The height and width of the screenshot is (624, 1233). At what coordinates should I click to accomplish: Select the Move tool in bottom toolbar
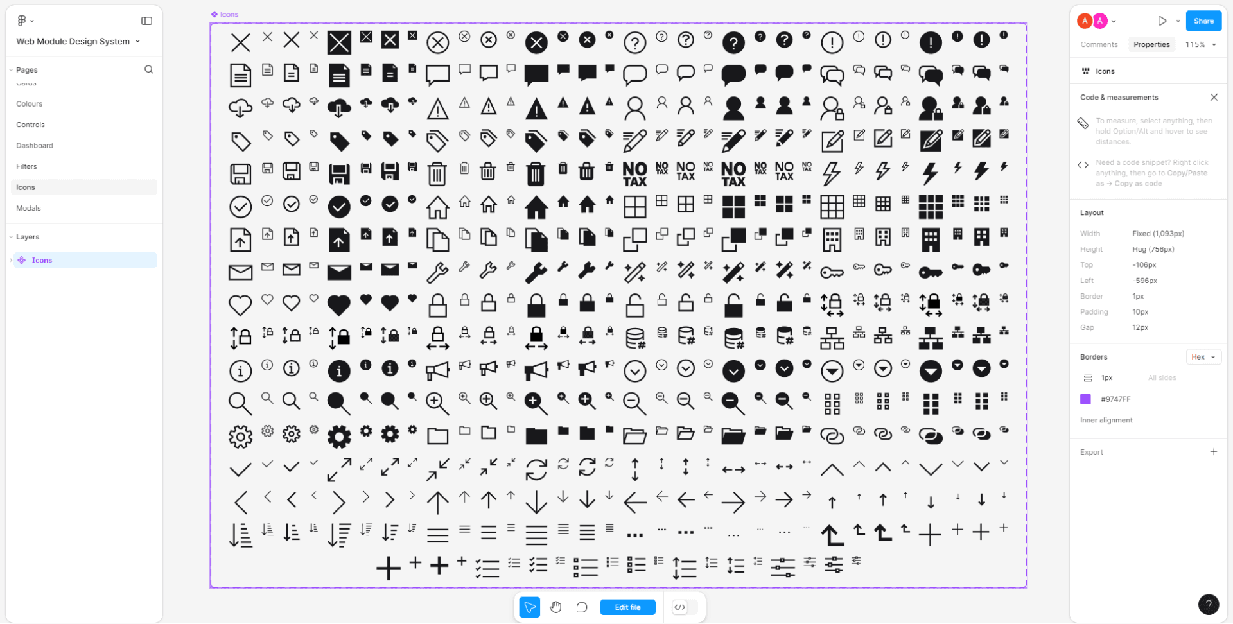pos(529,607)
